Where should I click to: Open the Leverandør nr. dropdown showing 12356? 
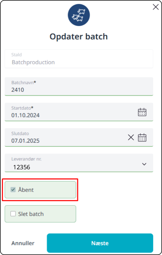[x=79, y=163]
